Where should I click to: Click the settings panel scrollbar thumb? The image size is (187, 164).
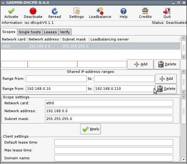click(184, 111)
